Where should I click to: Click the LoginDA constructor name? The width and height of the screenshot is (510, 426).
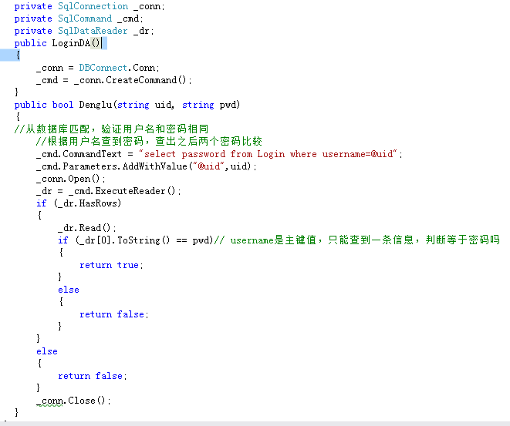click(71, 43)
